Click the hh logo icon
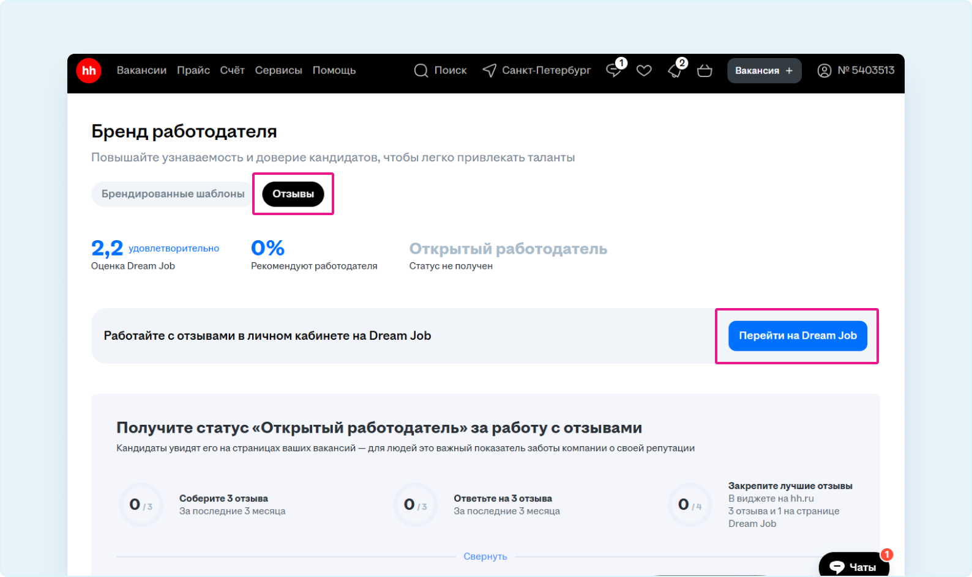 89,71
